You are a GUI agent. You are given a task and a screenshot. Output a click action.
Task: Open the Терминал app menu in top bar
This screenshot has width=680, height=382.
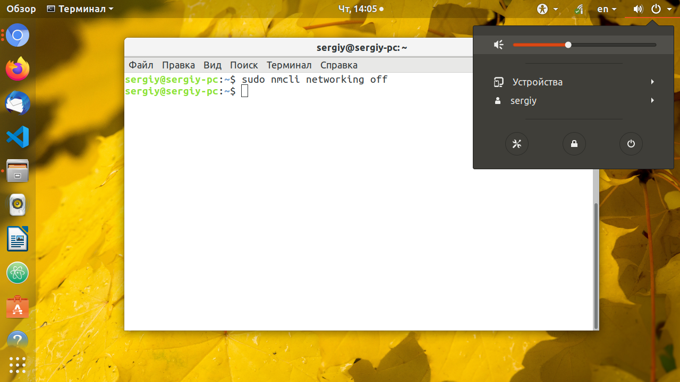[80, 9]
